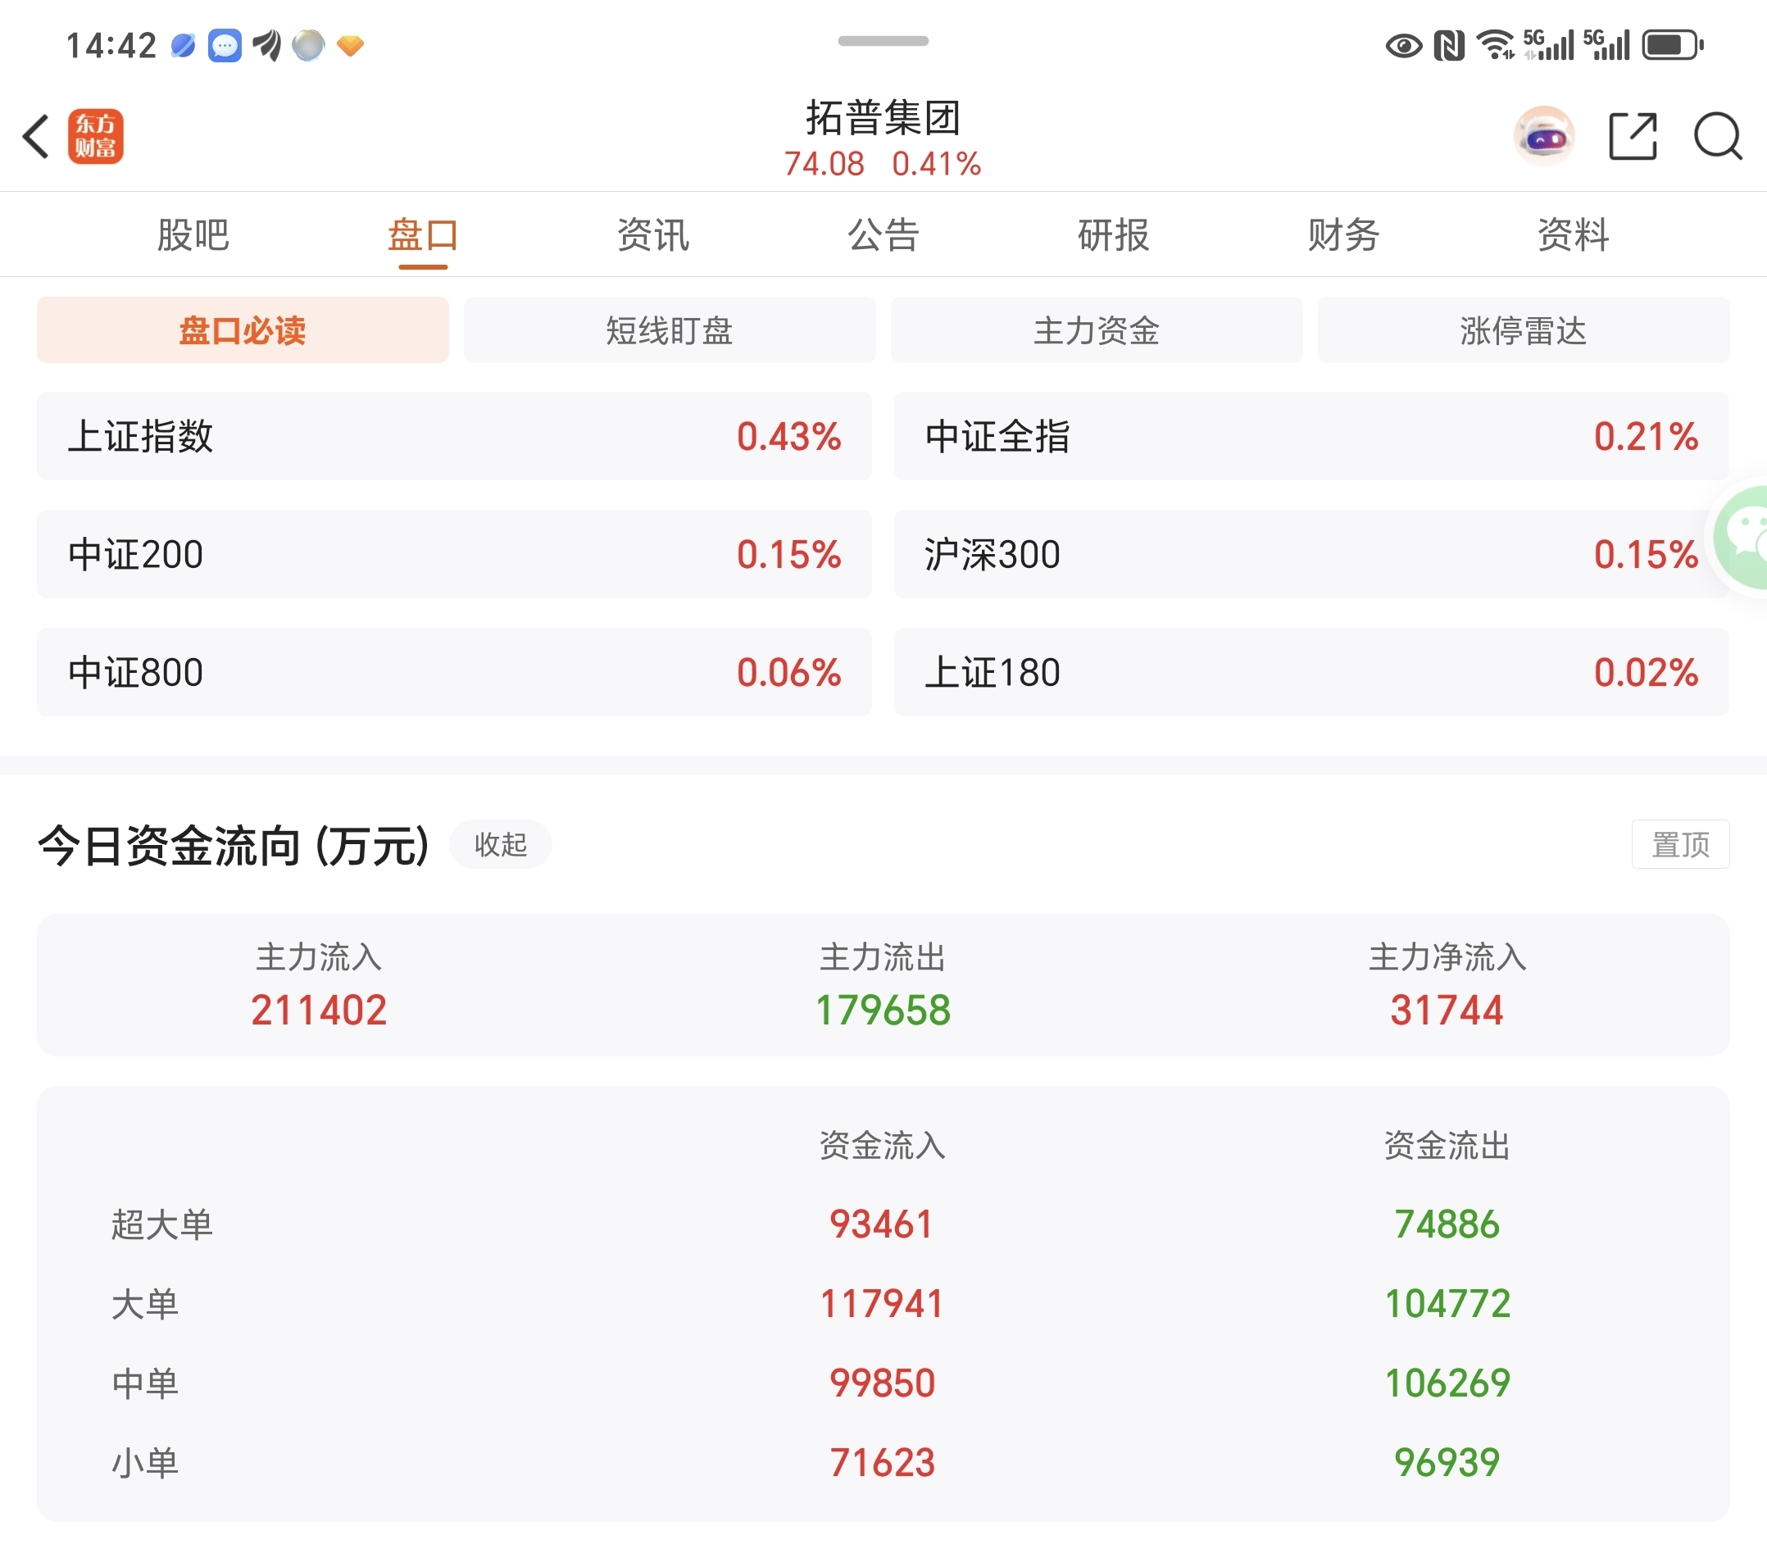
Task: Switch to the 短线盯盘 filter
Action: (669, 330)
